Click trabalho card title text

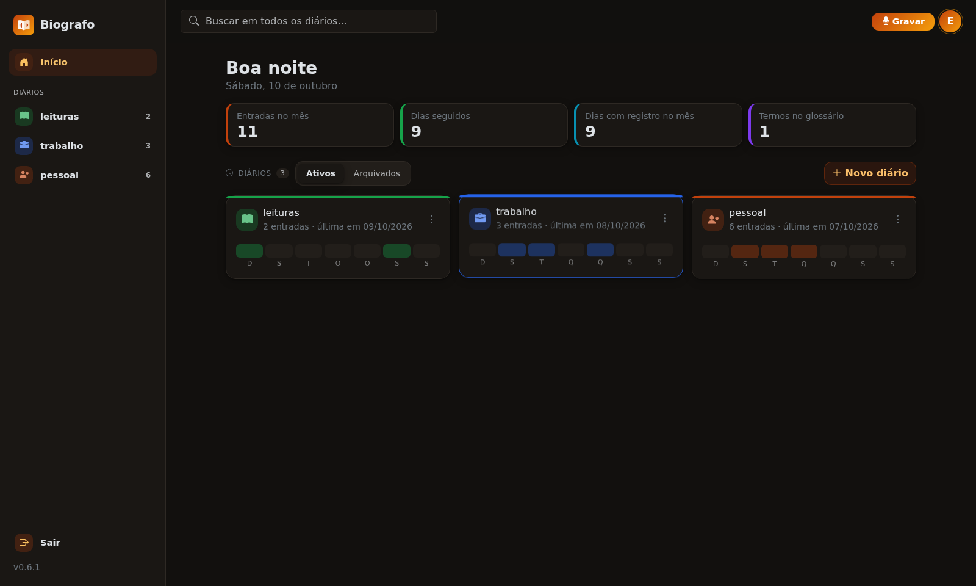(516, 212)
